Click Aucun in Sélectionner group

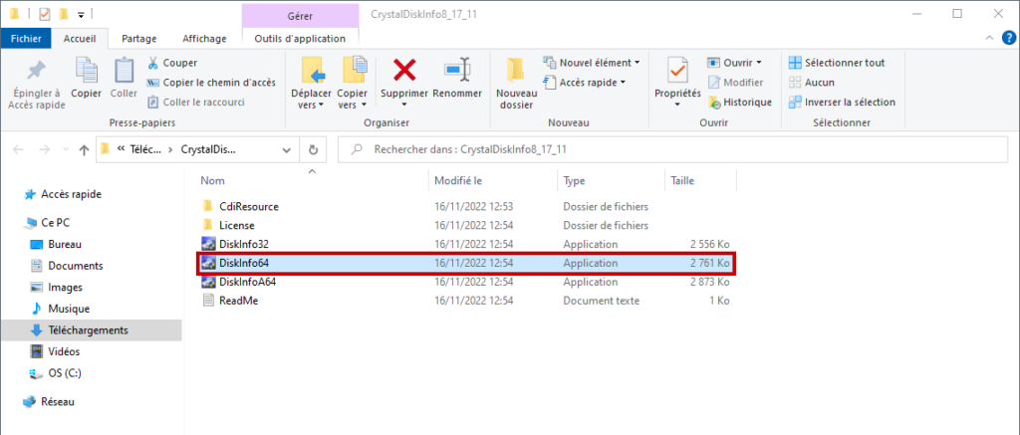coord(811,83)
